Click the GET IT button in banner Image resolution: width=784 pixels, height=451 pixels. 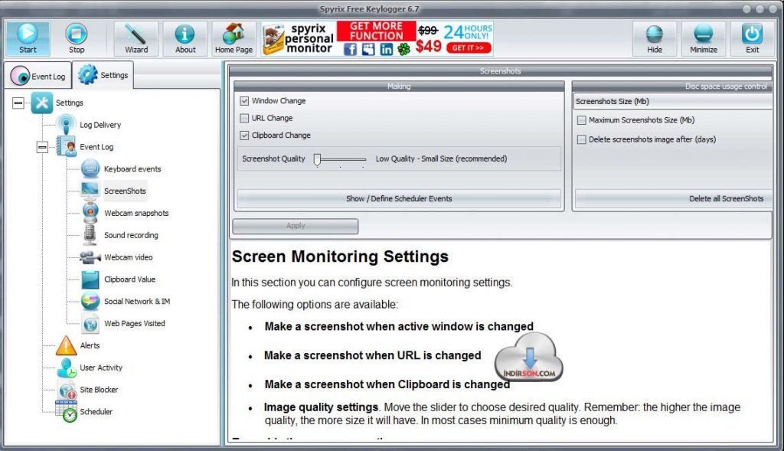469,48
